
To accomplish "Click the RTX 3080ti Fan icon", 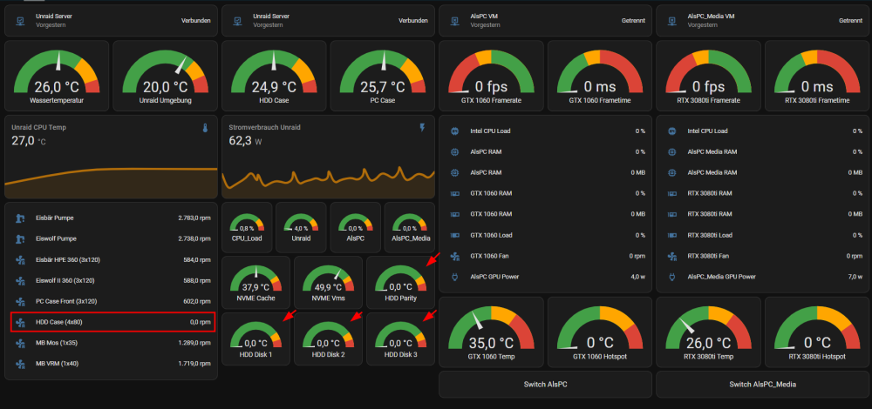I will 672,257.
